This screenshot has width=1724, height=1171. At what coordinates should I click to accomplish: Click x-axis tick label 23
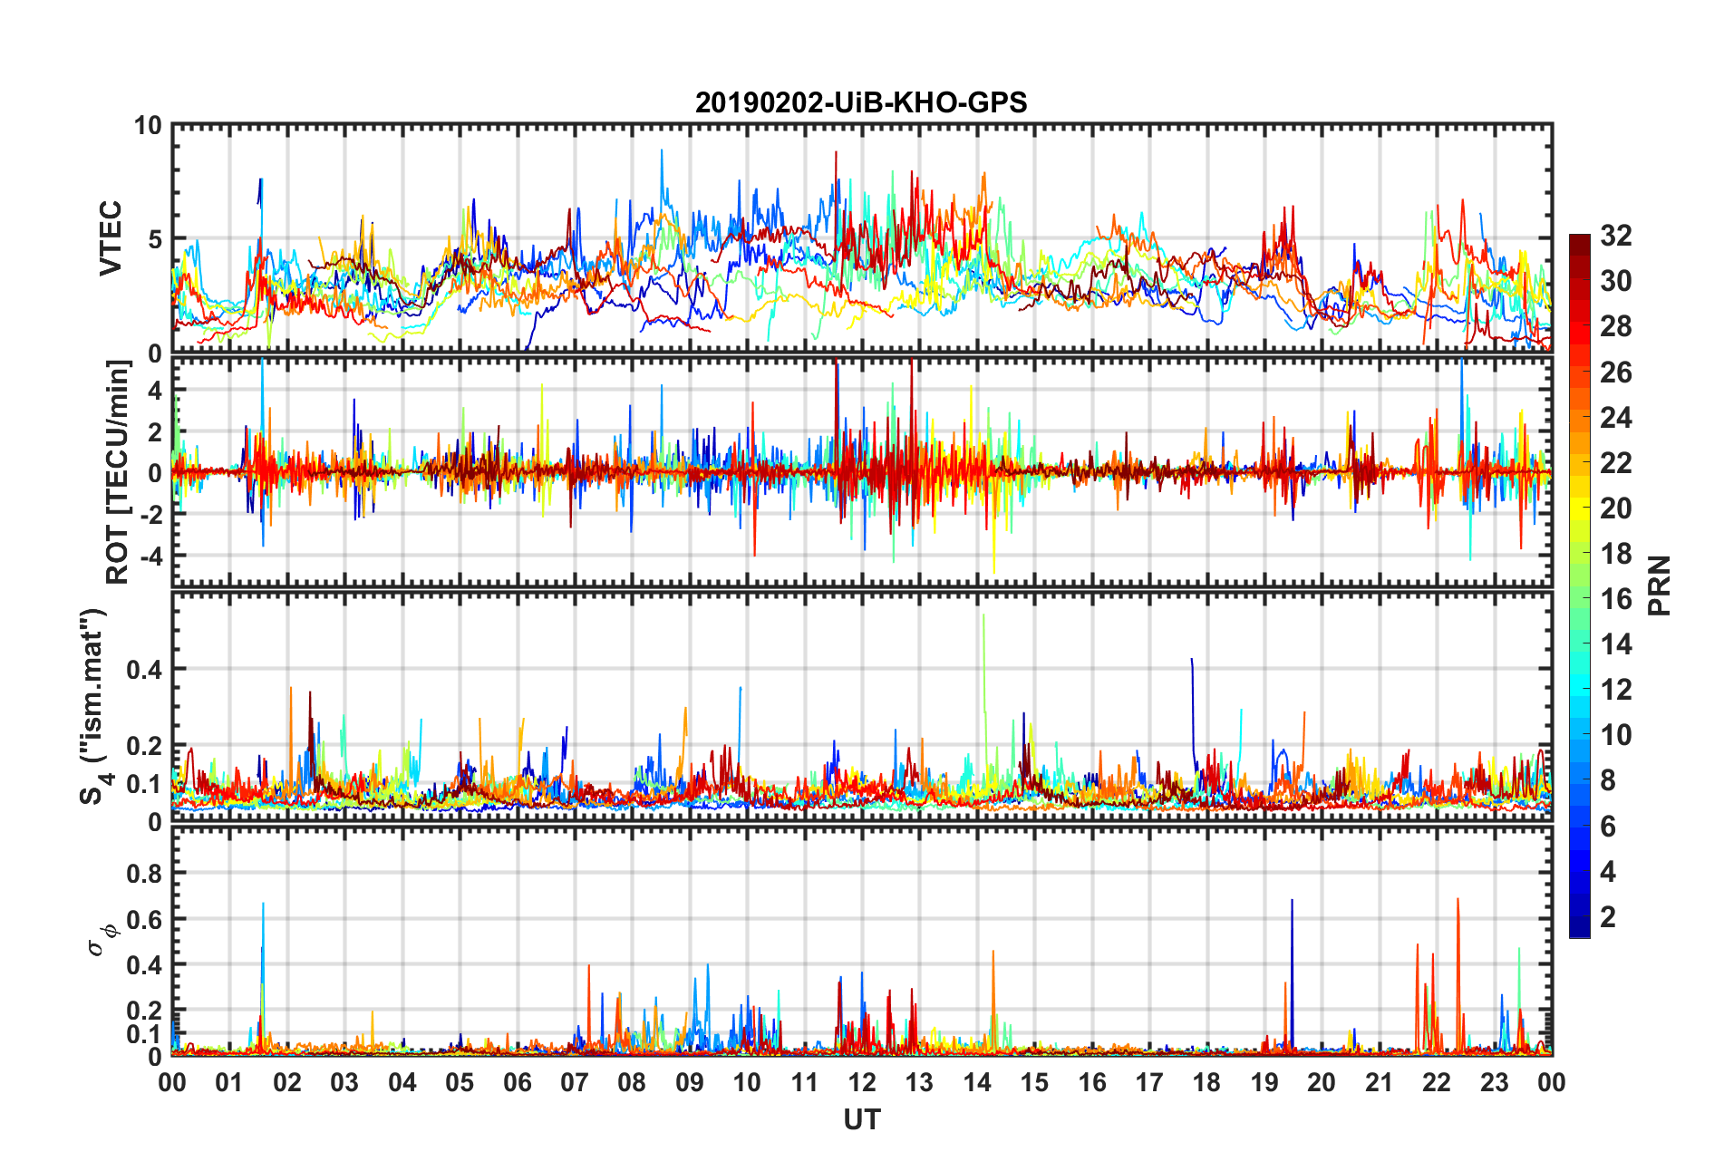click(1494, 1082)
